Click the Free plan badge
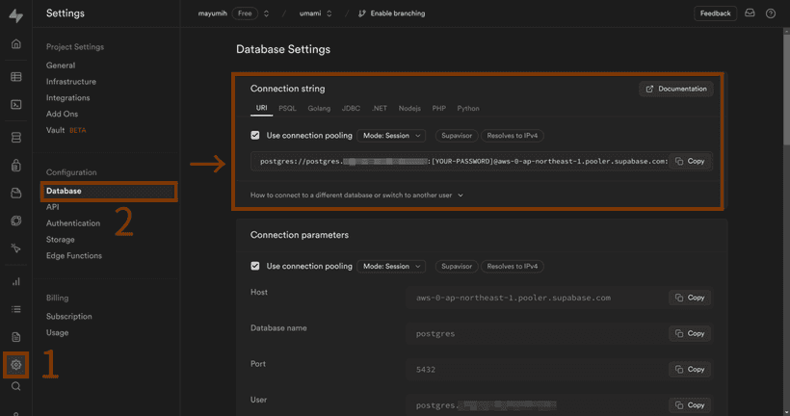The width and height of the screenshot is (790, 416). [x=245, y=13]
